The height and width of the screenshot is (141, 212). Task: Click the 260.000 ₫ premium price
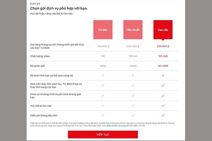click(163, 46)
